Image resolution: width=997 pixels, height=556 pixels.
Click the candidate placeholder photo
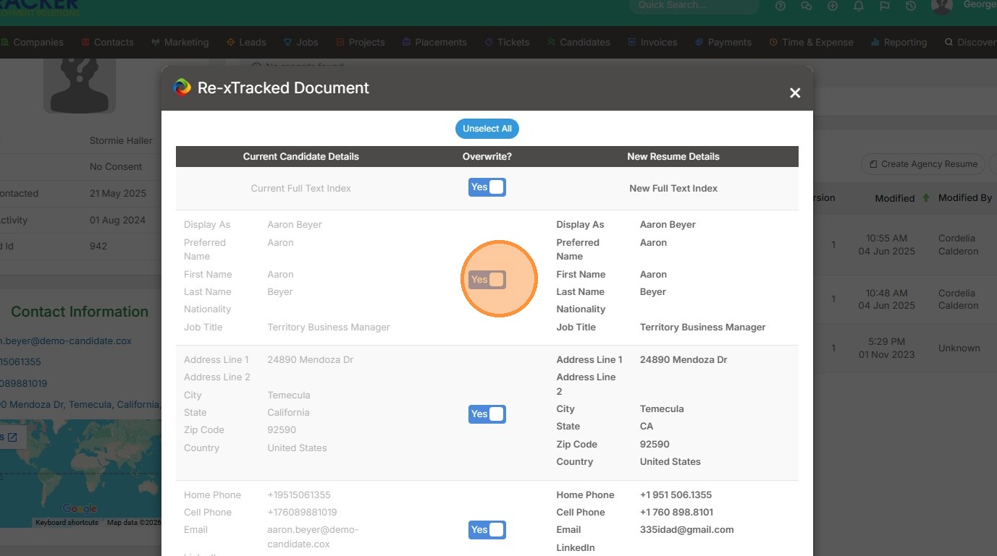(x=80, y=85)
